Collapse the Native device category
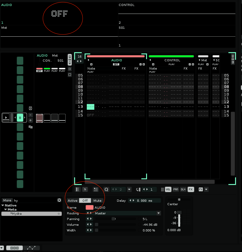This screenshot has width=242, height=252. (3, 206)
